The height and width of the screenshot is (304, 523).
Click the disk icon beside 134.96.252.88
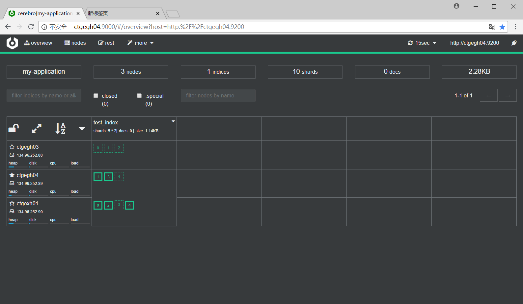(12, 155)
